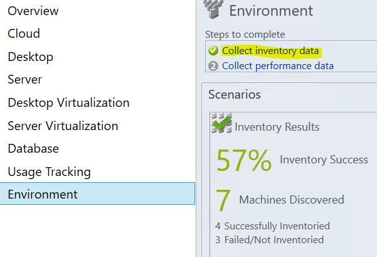The width and height of the screenshot is (377, 257).
Task: Click the Collect inventory data link
Action: [x=270, y=51]
